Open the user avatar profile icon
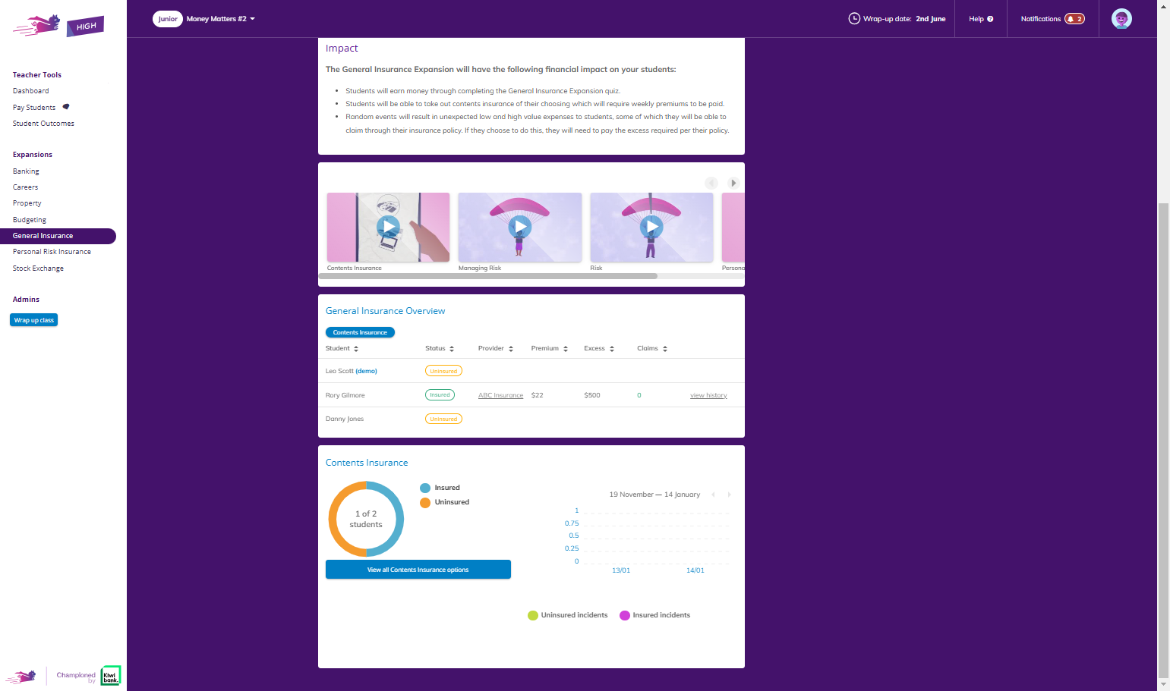This screenshot has width=1170, height=691. [1121, 19]
